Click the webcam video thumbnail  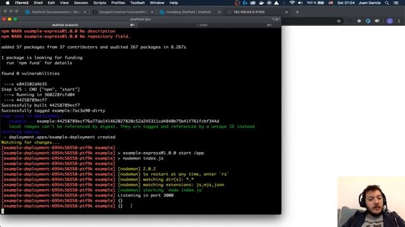(371, 202)
